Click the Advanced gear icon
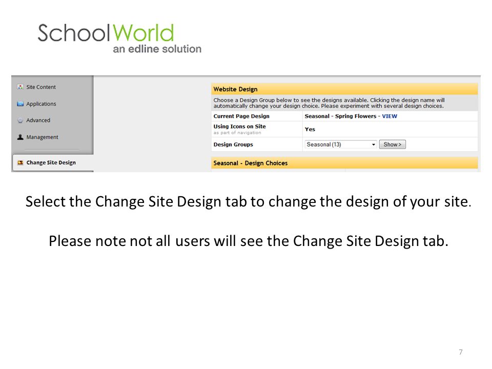Screen dimensions: 492x369 click(20, 120)
